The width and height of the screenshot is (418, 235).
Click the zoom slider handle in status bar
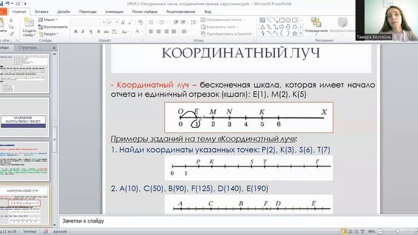[x=397, y=231]
